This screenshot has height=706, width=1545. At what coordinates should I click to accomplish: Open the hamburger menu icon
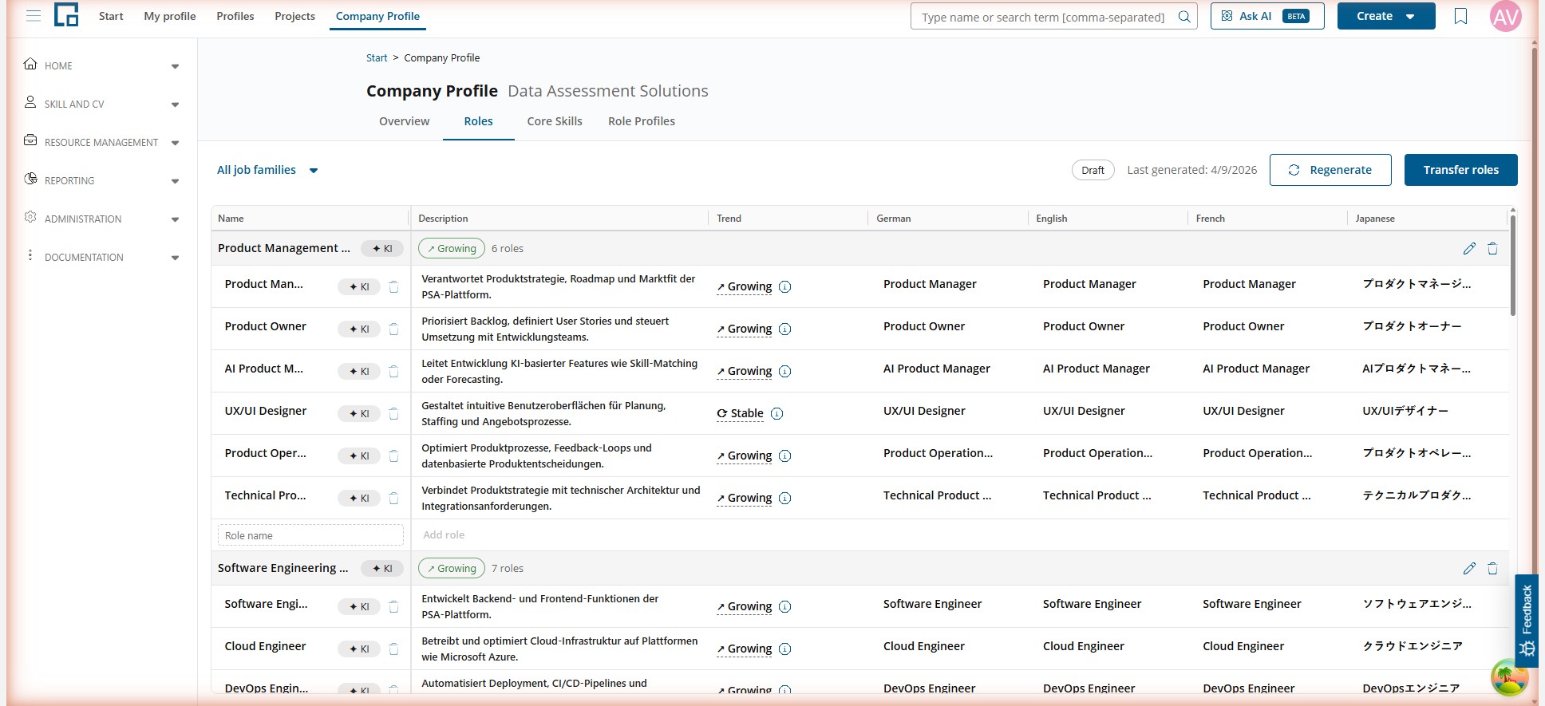(34, 16)
